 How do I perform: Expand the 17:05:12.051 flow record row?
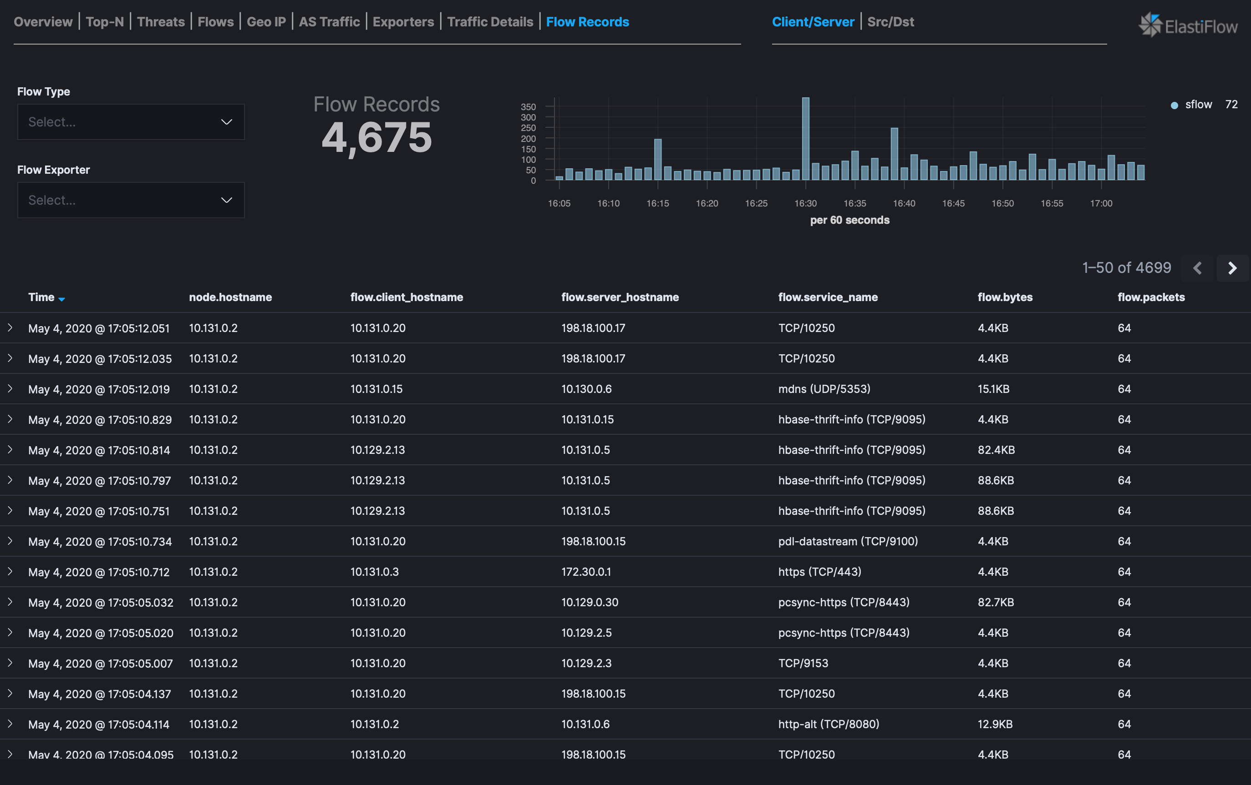(10, 327)
